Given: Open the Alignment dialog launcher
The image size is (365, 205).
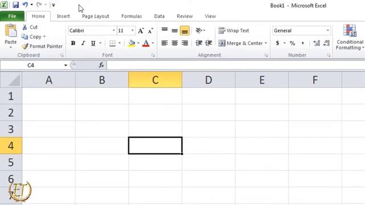Looking at the screenshot, I should (x=266, y=55).
